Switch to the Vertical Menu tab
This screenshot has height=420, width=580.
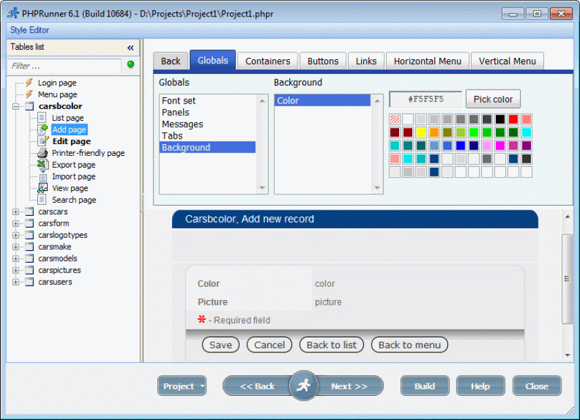[x=507, y=61]
